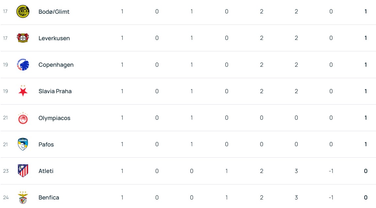Click the Pafos club crest
The image size is (376, 208).
[23, 144]
